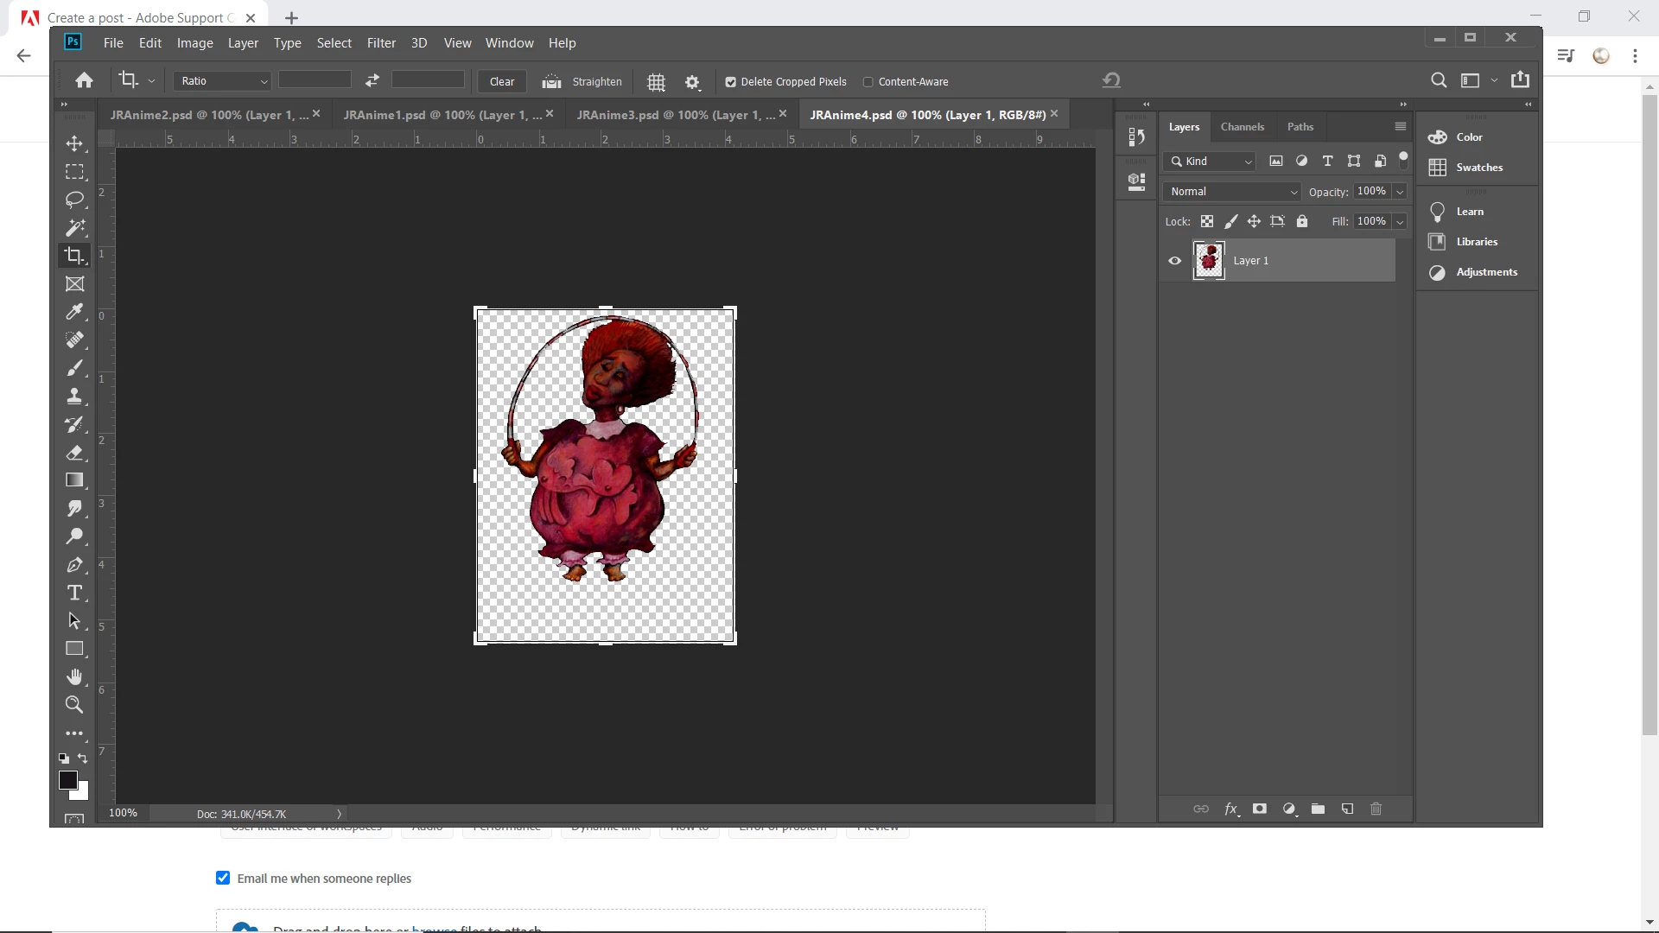Image resolution: width=1659 pixels, height=933 pixels.
Task: Click the crop overlay grid options icon
Action: click(x=657, y=82)
